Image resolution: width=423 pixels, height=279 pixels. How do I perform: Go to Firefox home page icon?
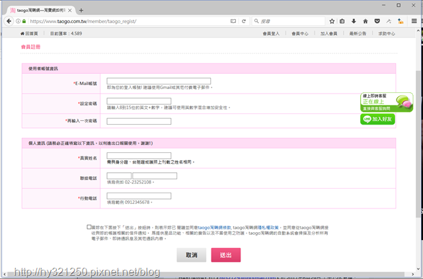click(x=365, y=21)
